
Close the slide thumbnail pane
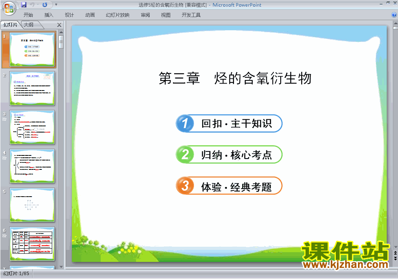[59, 25]
